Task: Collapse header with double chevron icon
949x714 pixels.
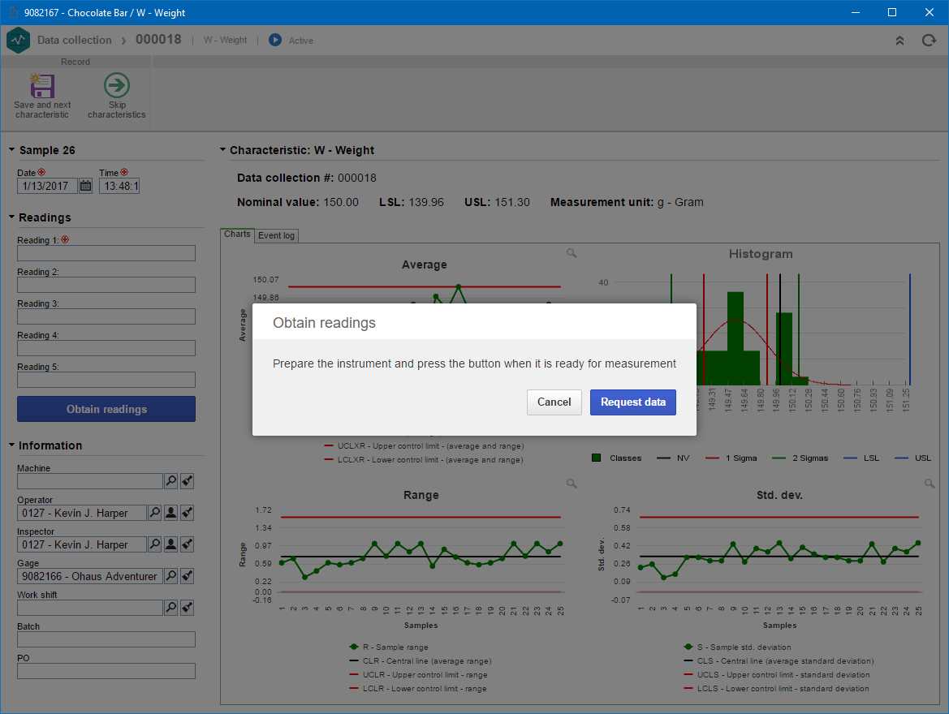Action: [x=900, y=41]
